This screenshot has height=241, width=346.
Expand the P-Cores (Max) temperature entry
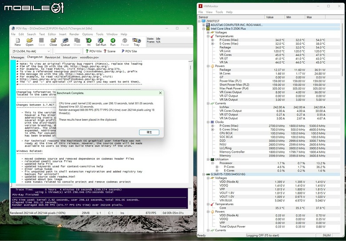click(x=212, y=40)
